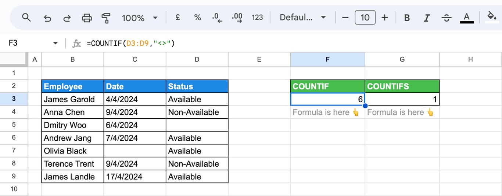Viewport: 502px width, 196px height.
Task: Select column A header
Action: pos(35,59)
